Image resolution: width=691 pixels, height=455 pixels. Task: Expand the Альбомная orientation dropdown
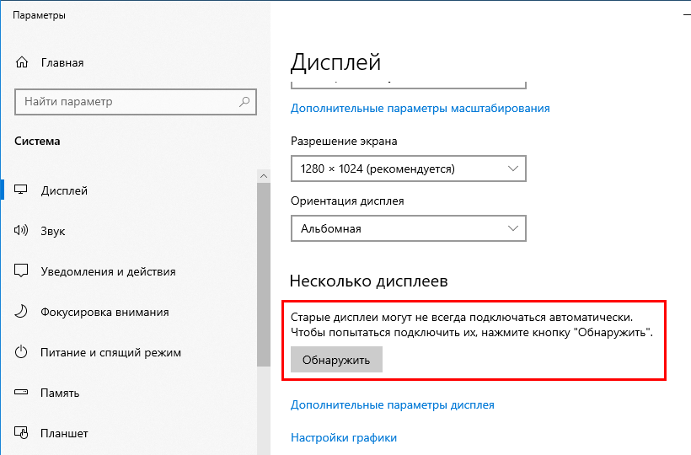click(408, 228)
